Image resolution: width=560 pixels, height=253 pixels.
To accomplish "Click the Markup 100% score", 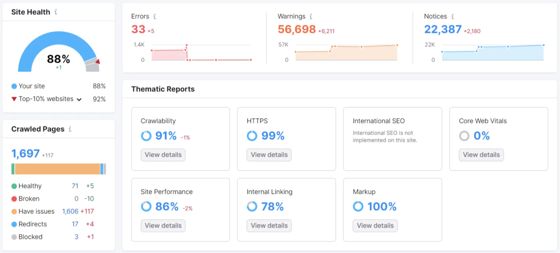I will click(x=382, y=207).
